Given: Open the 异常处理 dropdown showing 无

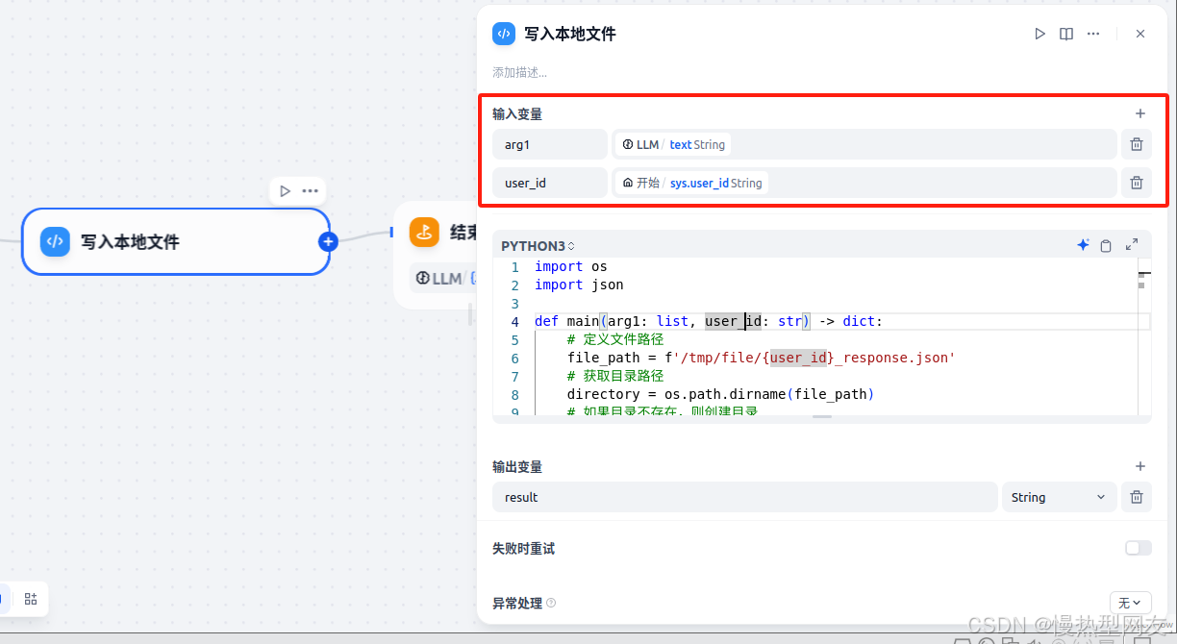Looking at the screenshot, I should pos(1130,603).
